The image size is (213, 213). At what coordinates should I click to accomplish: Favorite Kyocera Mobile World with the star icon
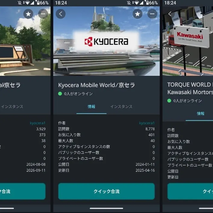pyautogui.click(x=137, y=14)
